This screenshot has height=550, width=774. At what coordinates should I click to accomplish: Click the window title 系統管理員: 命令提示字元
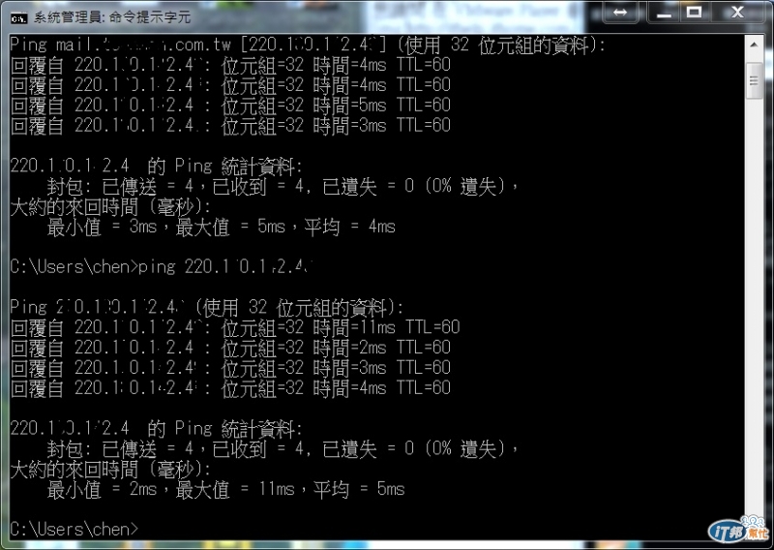(x=112, y=17)
